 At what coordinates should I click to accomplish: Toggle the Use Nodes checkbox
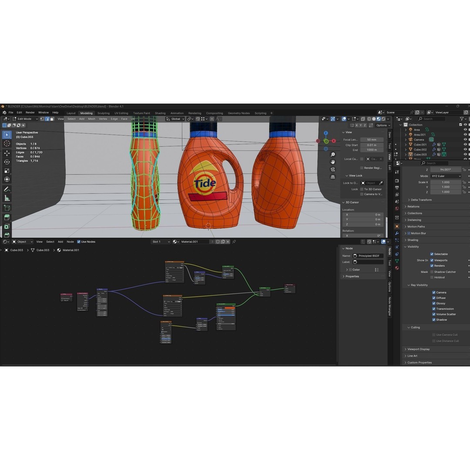(x=78, y=242)
